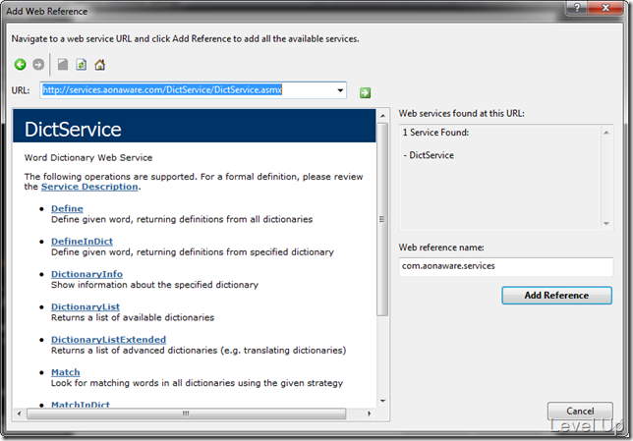Open the URL dropdown arrow
The image size is (633, 441).
pyautogui.click(x=340, y=90)
